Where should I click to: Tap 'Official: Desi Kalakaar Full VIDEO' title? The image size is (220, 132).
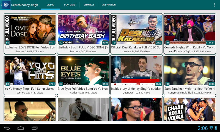[x=136, y=47]
